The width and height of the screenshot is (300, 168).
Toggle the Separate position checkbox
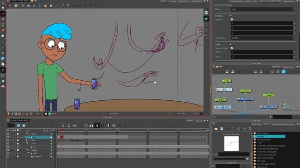[232, 20]
